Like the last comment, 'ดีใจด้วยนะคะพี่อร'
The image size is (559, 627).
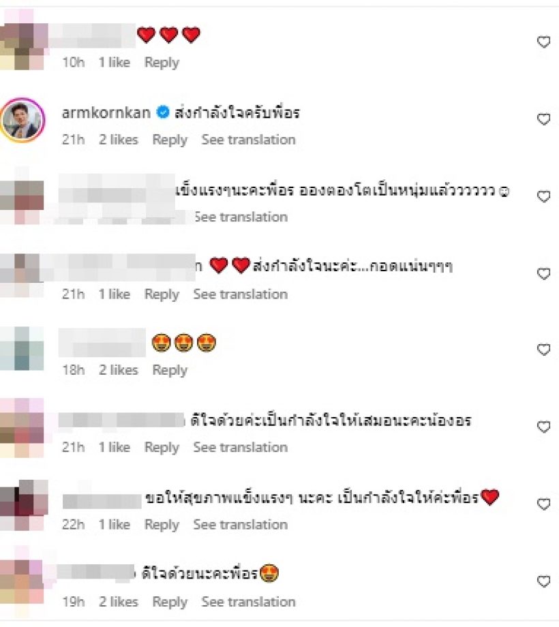[543, 581]
